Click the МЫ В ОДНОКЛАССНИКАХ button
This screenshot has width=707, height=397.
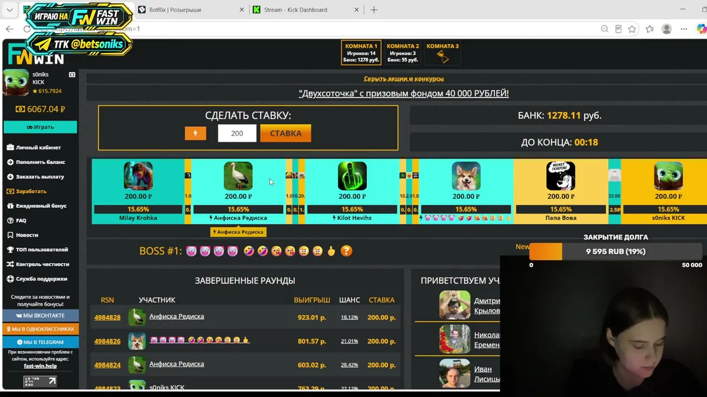point(40,329)
